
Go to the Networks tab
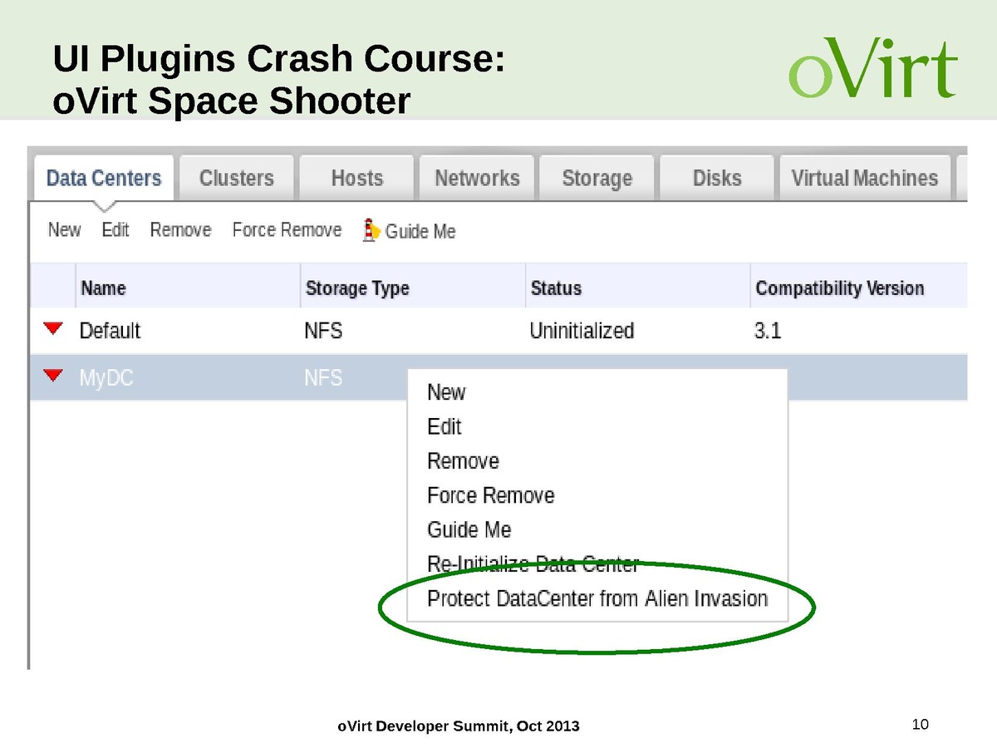pyautogui.click(x=477, y=178)
